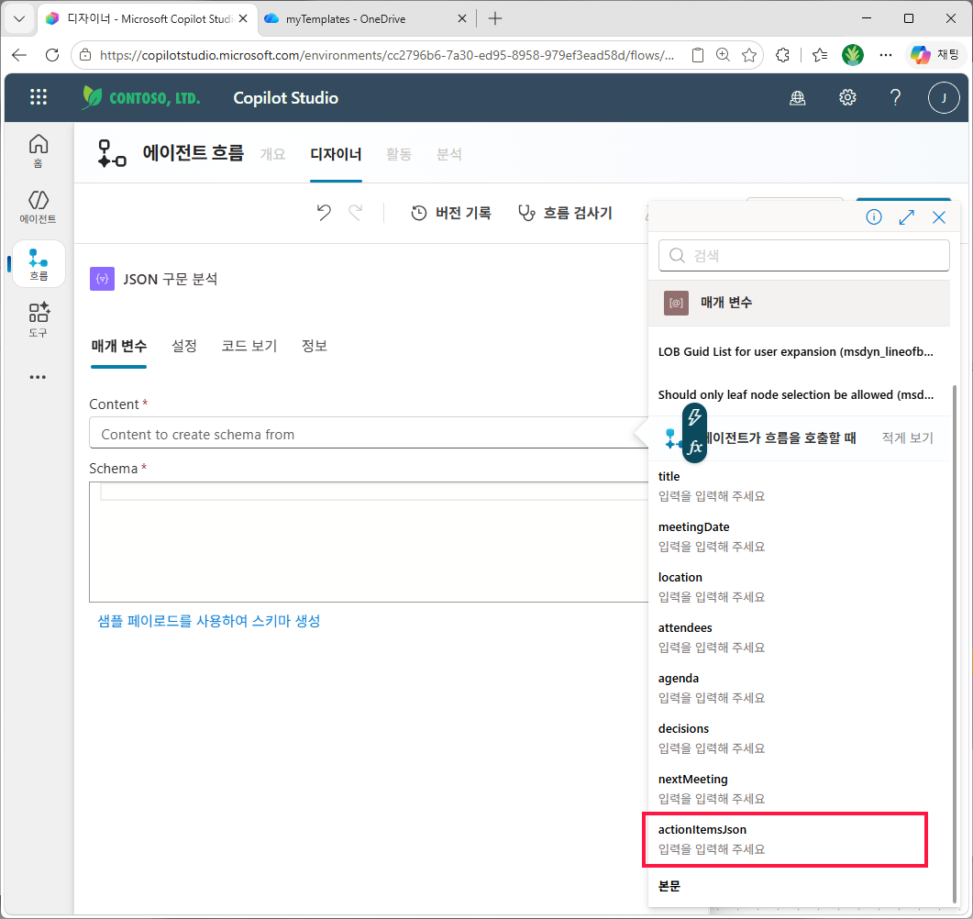The height and width of the screenshot is (919, 973).
Task: Open the help question mark icon
Action: pyautogui.click(x=895, y=97)
